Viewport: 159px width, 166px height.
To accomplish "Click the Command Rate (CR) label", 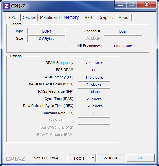I will pyautogui.click(x=58, y=113).
